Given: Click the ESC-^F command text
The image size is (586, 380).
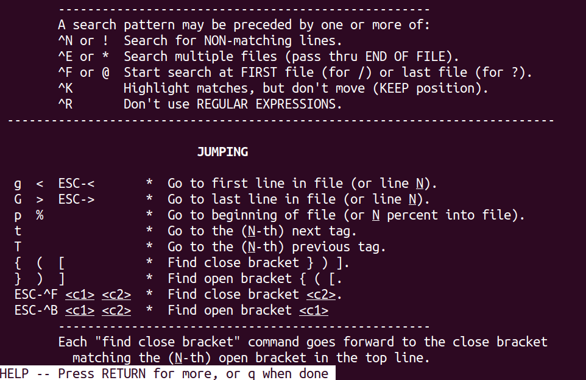Looking at the screenshot, I should [36, 295].
